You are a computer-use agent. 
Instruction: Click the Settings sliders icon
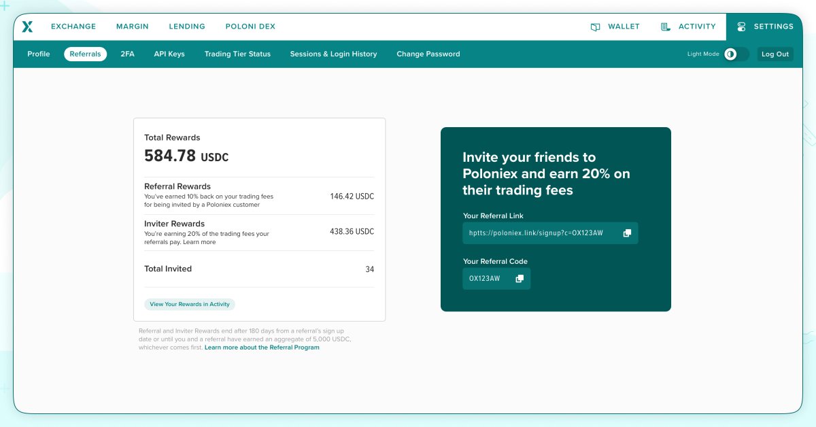tap(741, 27)
